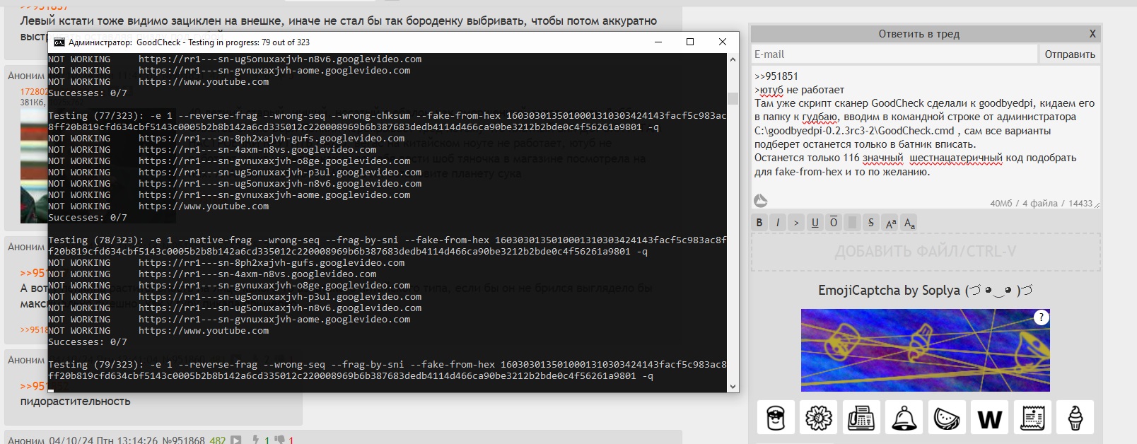The height and width of the screenshot is (444, 1137).
Task: Choose the receipt emoji in the captcha
Action: click(x=1032, y=417)
